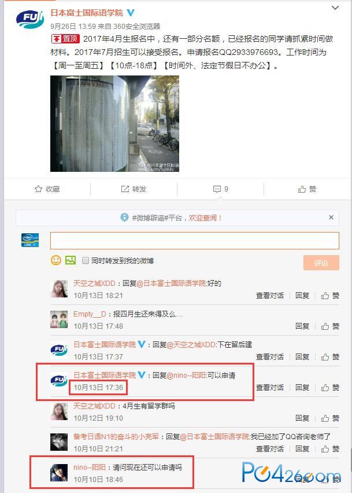The width and height of the screenshot is (352, 493).
Task: Click the 转发 repost icon
Action: click(125, 189)
